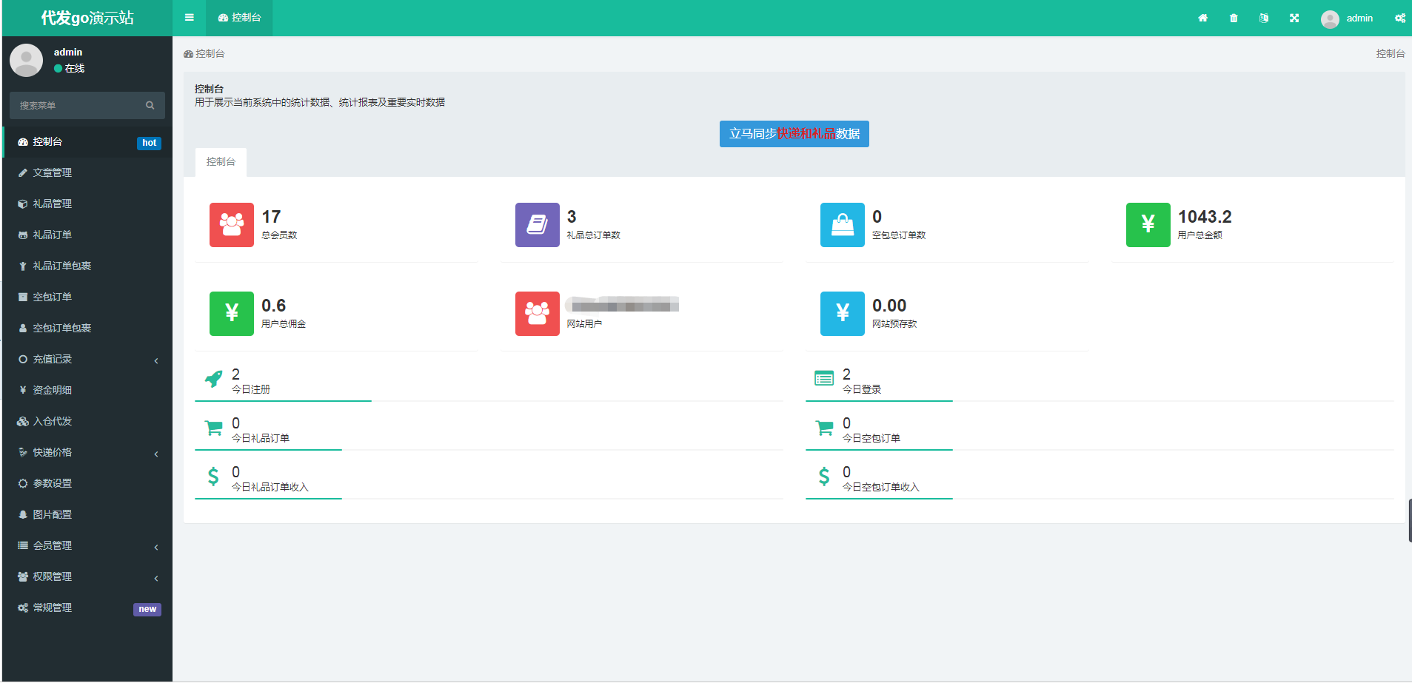Open 控制台 in the sidebar

[87, 141]
